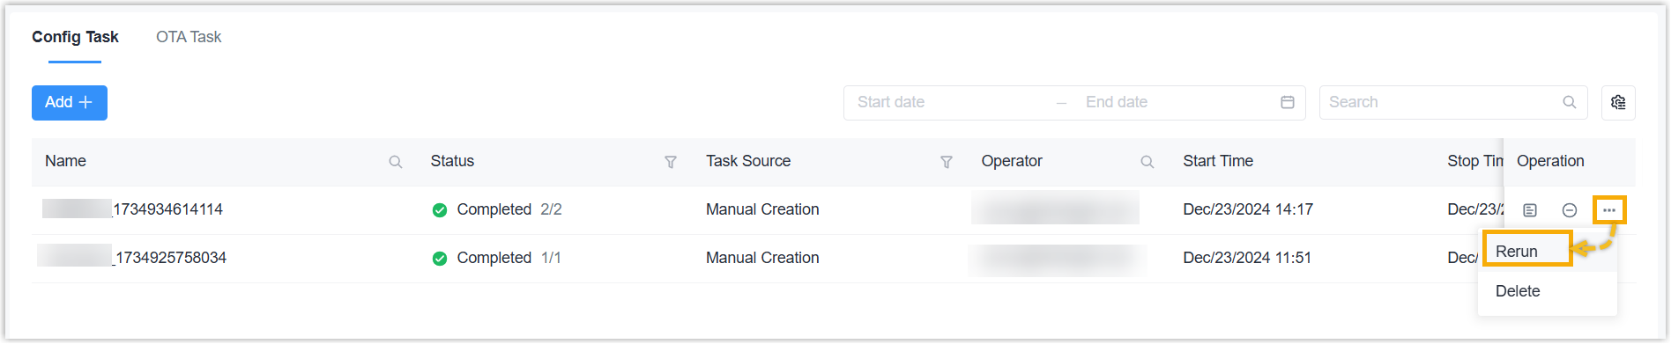The image size is (1671, 344).
Task: Click the magnifier icon in Search box
Action: pyautogui.click(x=1570, y=103)
